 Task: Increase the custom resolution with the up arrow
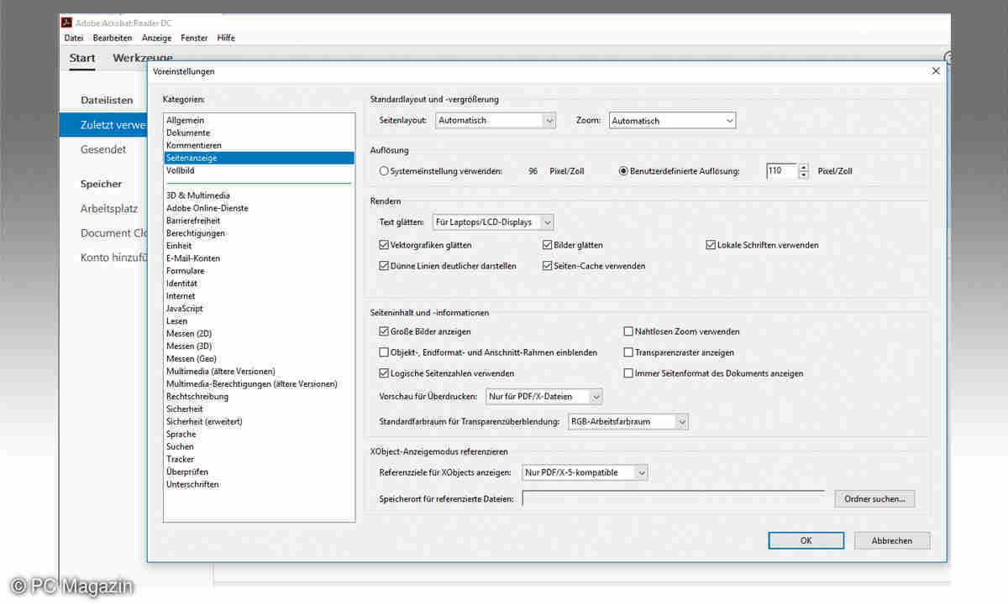[804, 167]
